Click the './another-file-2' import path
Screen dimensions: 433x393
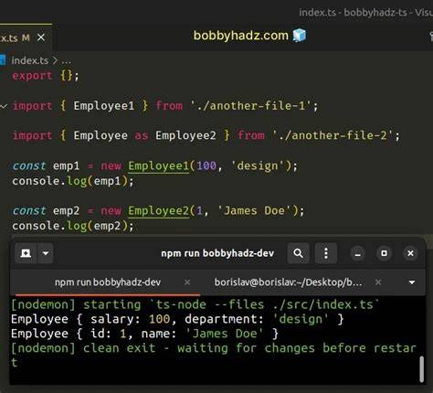[333, 135]
